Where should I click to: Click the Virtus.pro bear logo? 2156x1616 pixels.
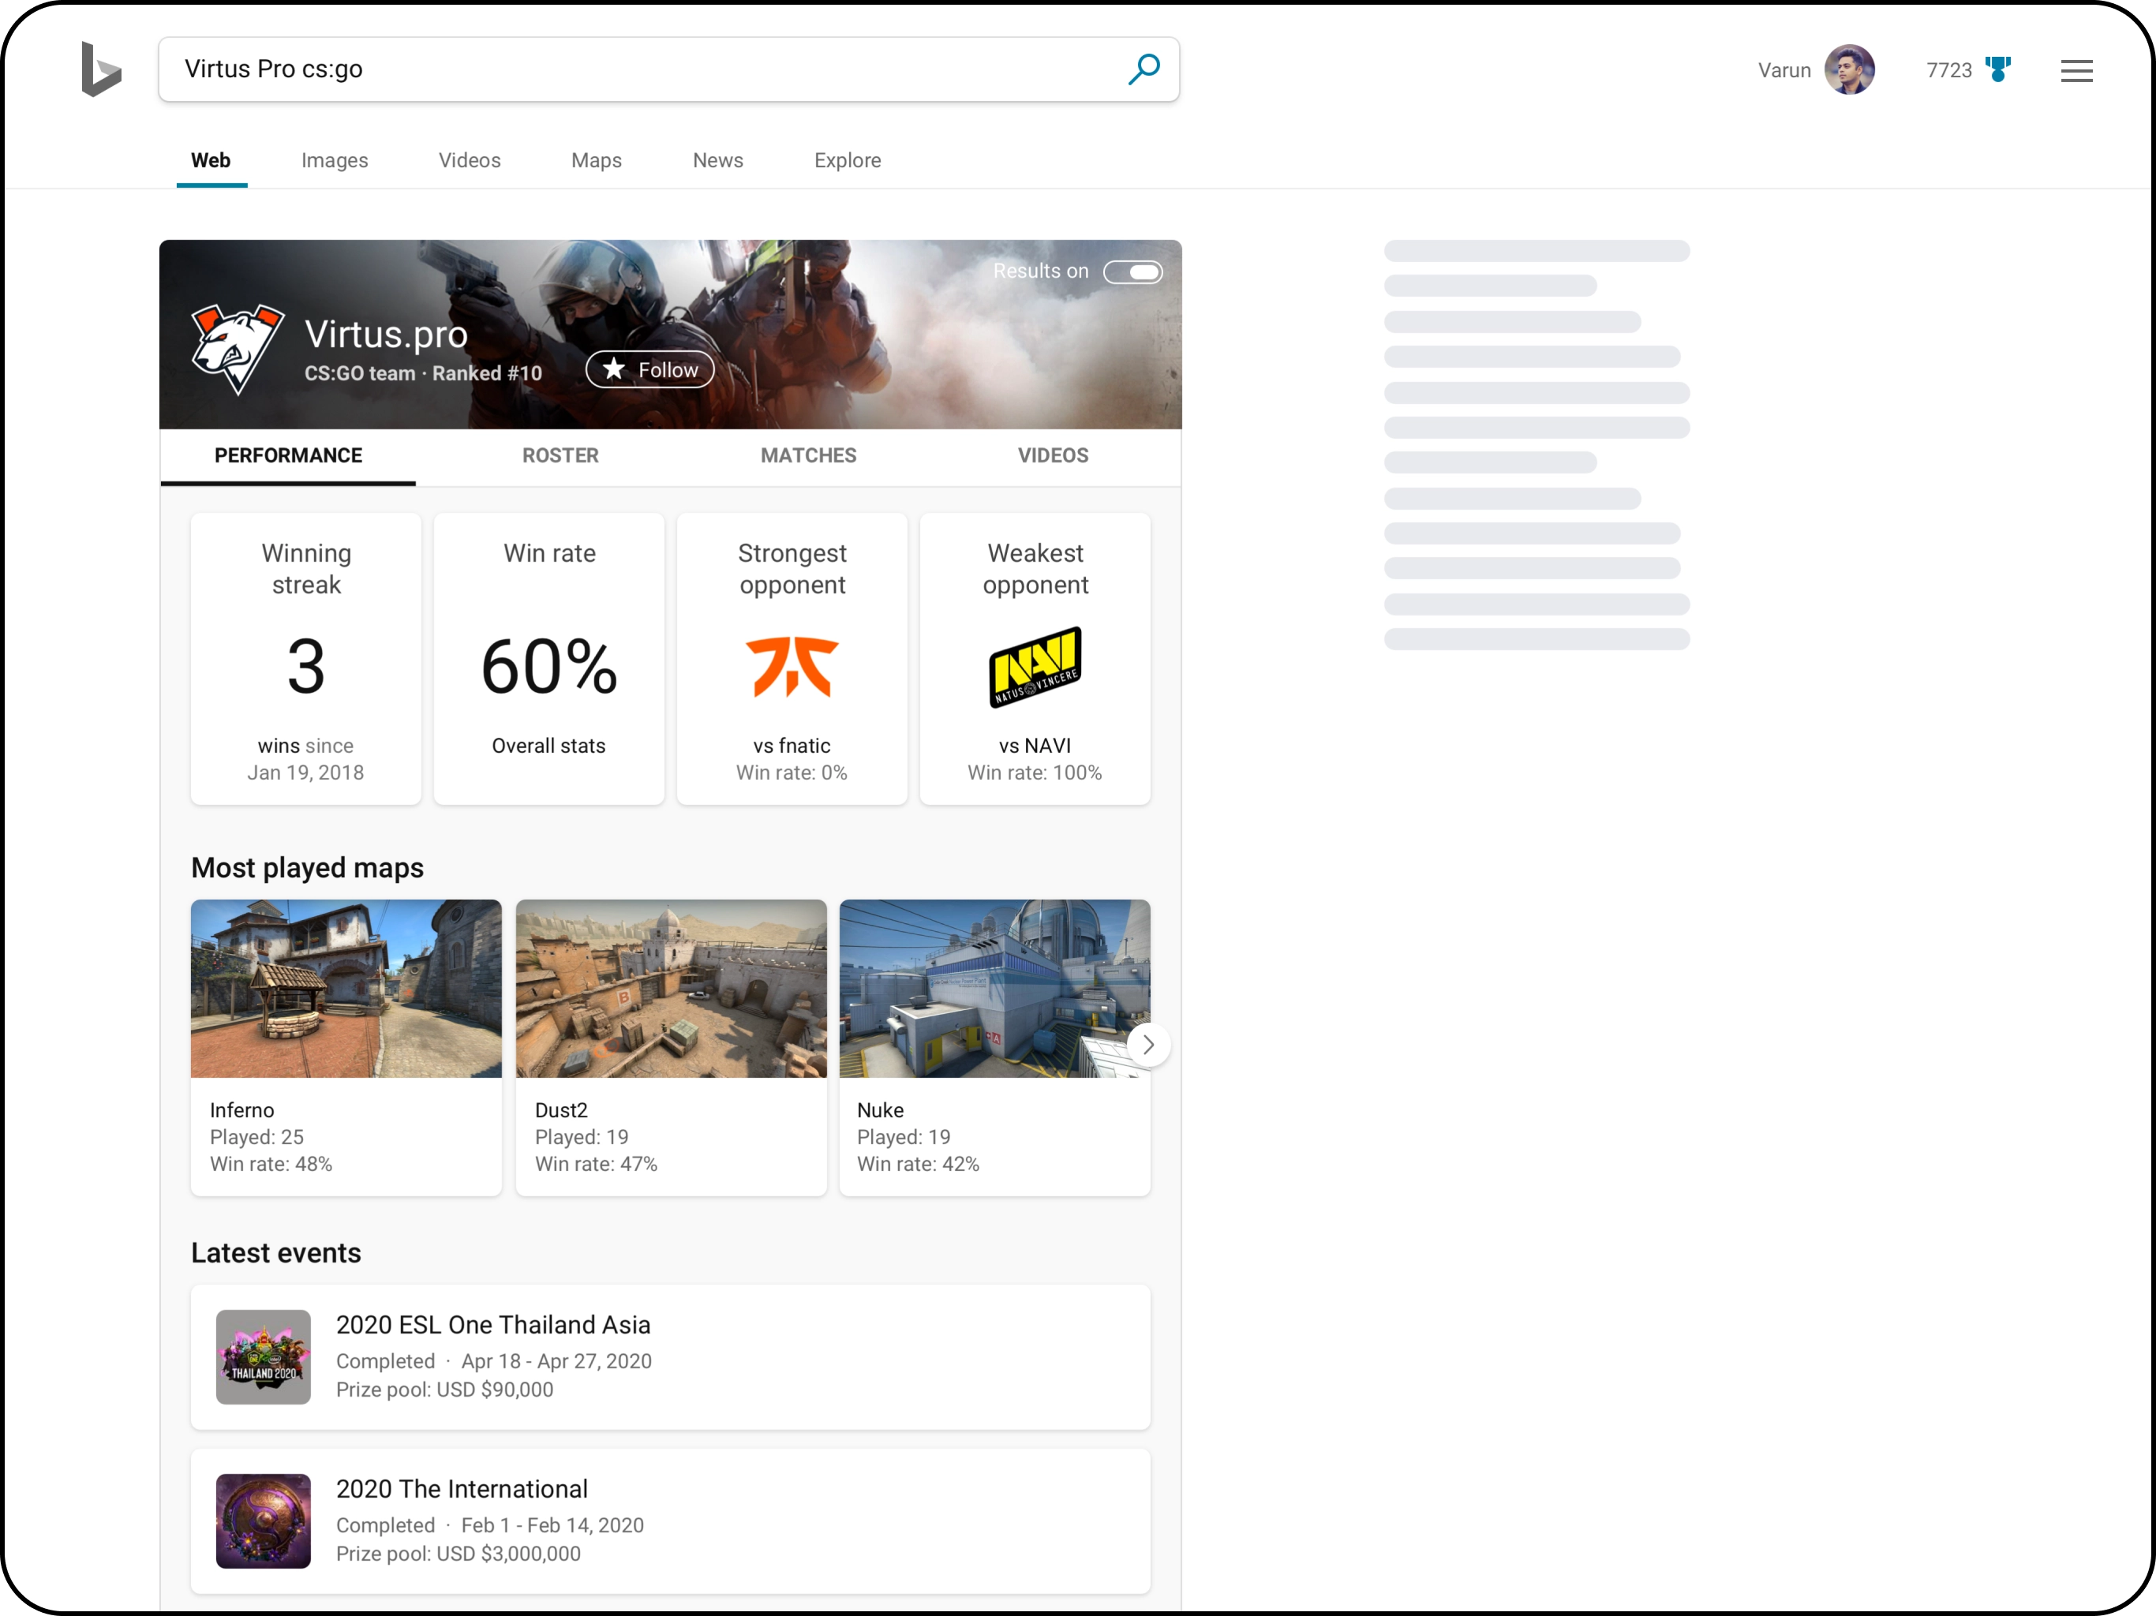237,348
